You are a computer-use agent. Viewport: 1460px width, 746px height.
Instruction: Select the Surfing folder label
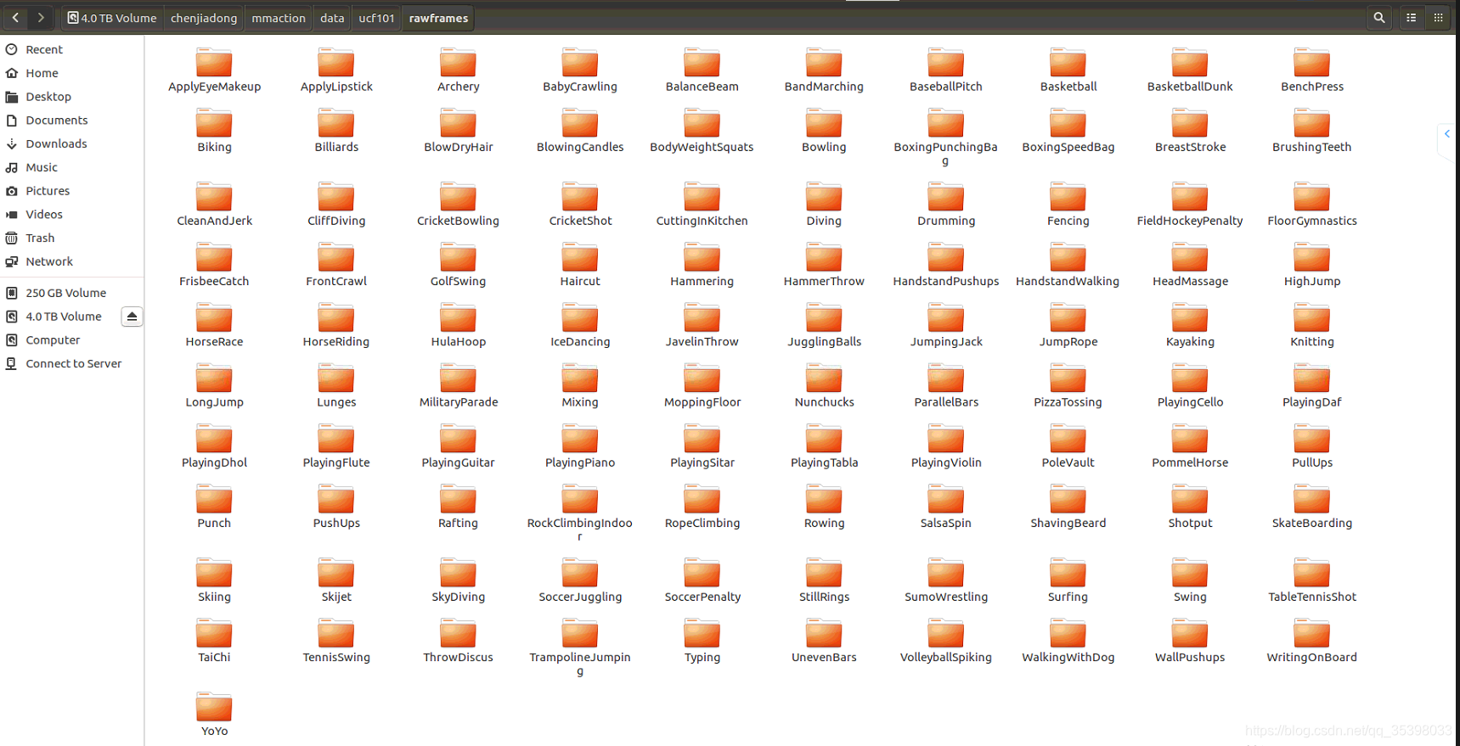pos(1068,597)
